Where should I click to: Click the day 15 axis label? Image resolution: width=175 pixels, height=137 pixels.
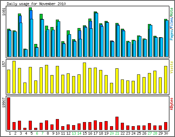point(85,133)
